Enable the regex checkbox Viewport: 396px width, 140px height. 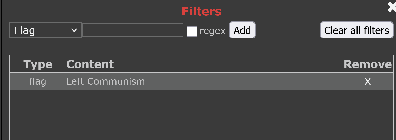pos(192,31)
